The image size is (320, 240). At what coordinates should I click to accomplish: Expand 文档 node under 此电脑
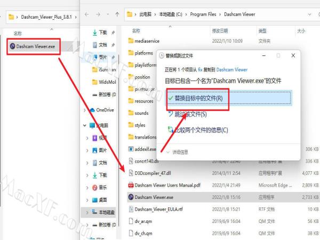pyautogui.click(x=87, y=163)
